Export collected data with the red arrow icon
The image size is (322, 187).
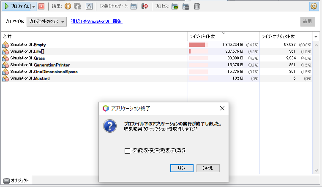[145, 6]
